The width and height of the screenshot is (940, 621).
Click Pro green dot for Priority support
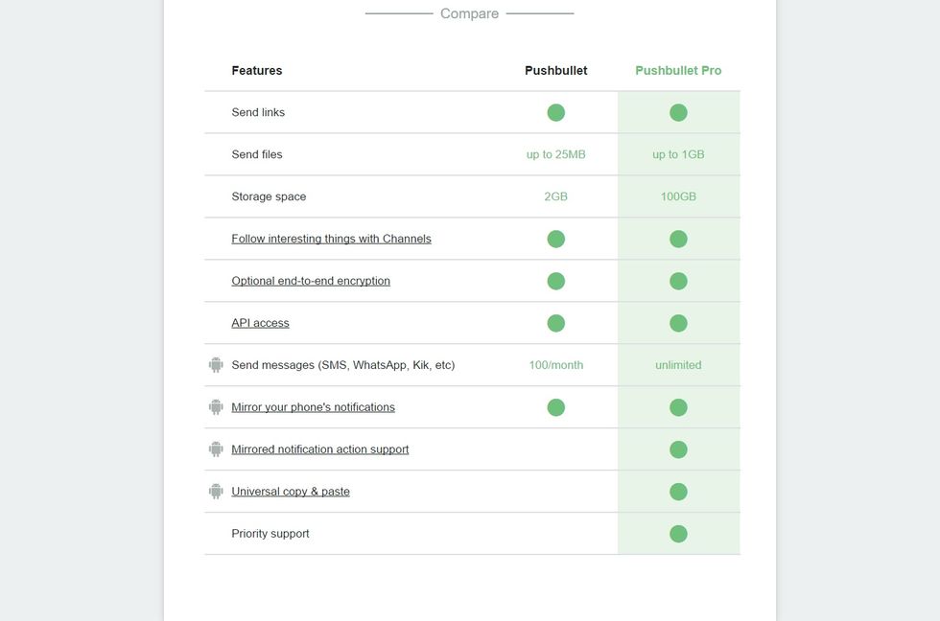pos(678,534)
